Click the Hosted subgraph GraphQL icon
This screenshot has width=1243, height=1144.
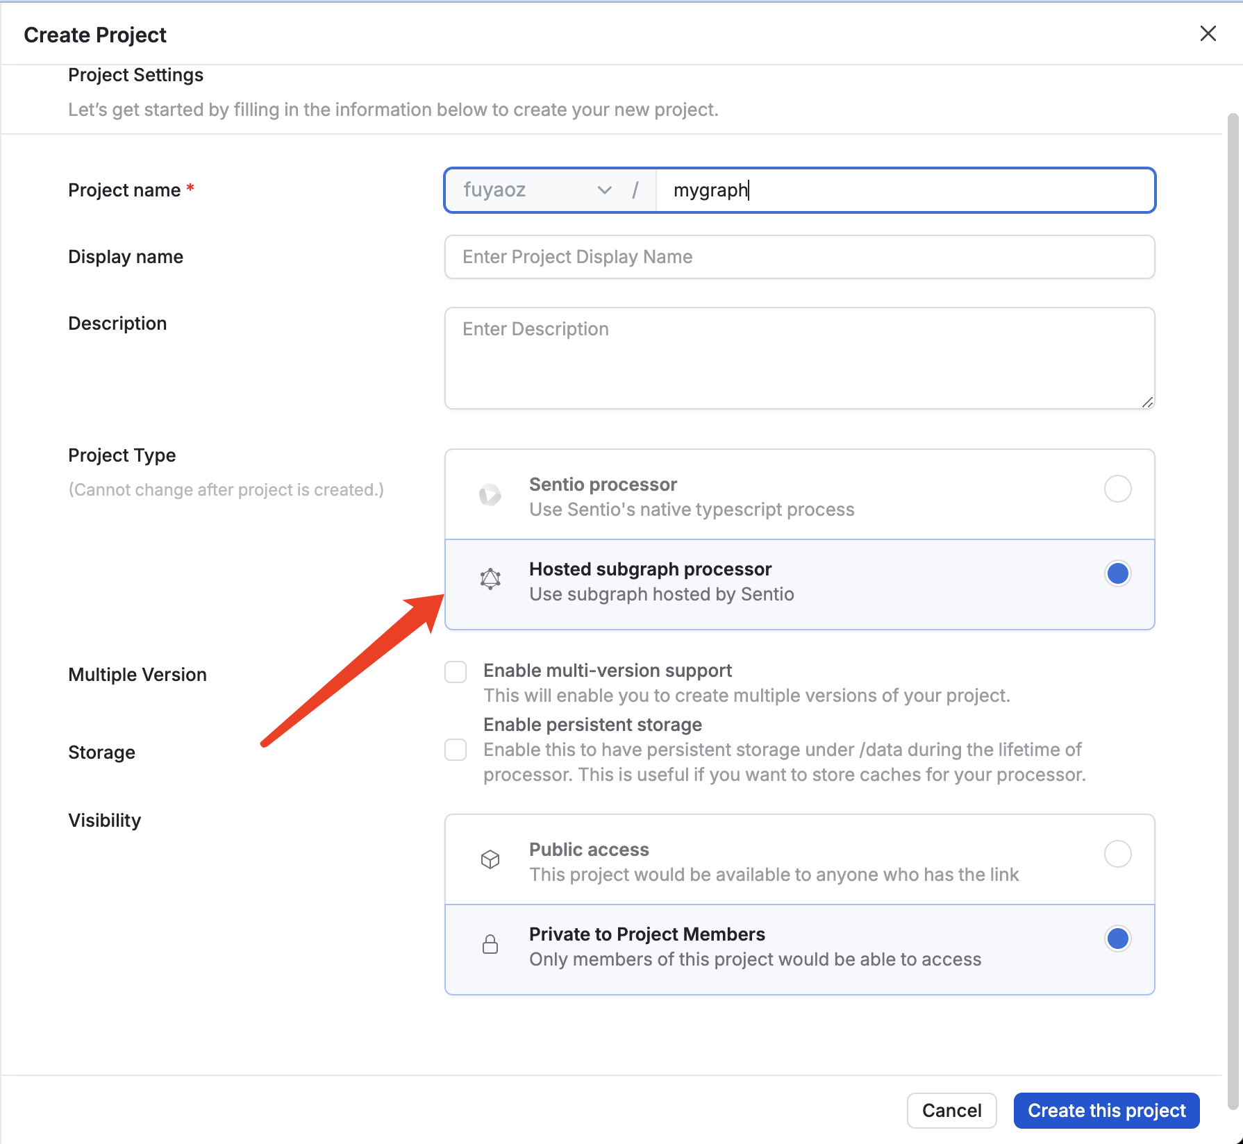pos(490,579)
